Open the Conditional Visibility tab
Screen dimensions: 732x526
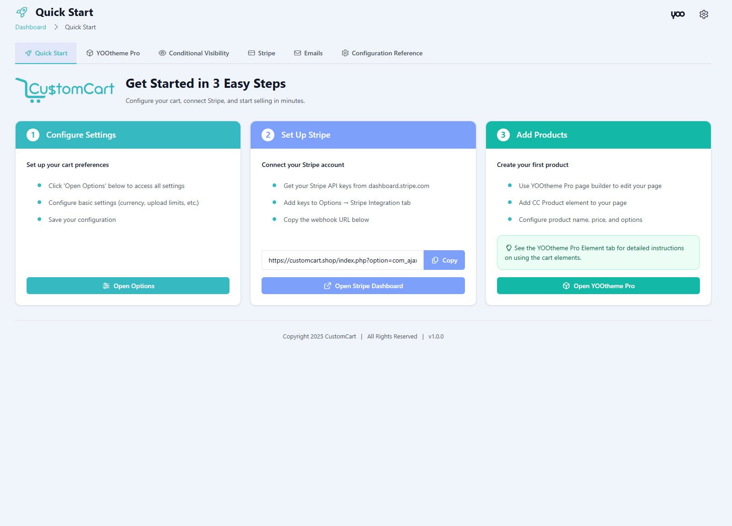click(194, 53)
